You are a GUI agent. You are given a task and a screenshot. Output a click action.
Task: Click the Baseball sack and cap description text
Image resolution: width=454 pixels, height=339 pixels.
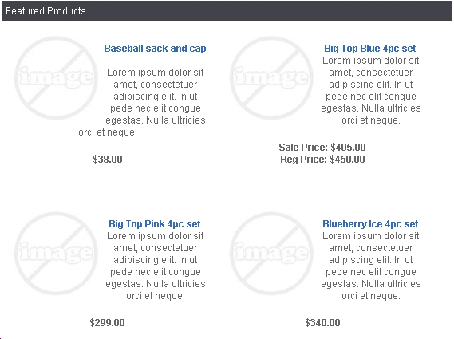pyautogui.click(x=142, y=102)
